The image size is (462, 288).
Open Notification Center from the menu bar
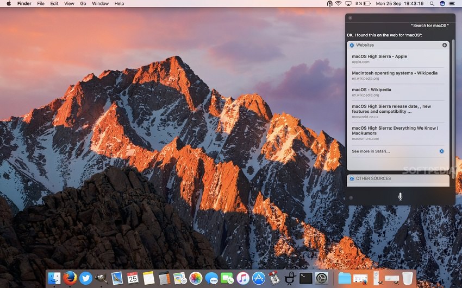(452, 3)
